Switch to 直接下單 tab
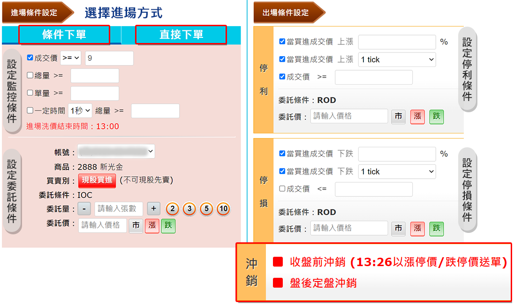514x304 pixels. pyautogui.click(x=181, y=35)
